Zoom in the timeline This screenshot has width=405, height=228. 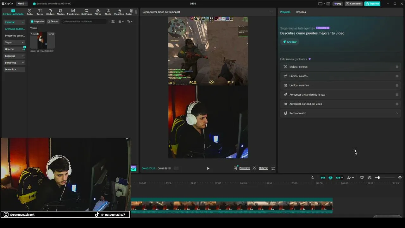pos(400,178)
